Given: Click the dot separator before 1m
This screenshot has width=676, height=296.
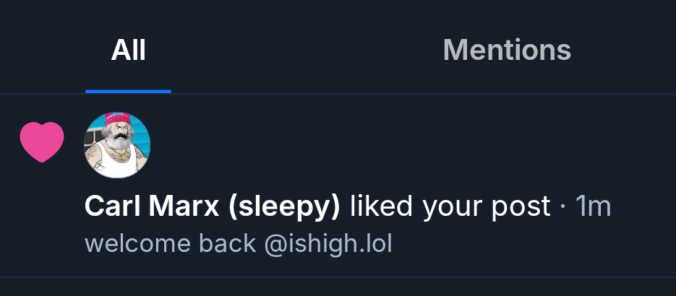Looking at the screenshot, I should click(563, 207).
